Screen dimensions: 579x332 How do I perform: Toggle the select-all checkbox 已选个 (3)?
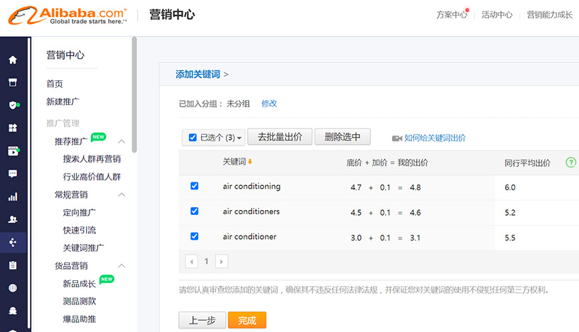point(193,138)
